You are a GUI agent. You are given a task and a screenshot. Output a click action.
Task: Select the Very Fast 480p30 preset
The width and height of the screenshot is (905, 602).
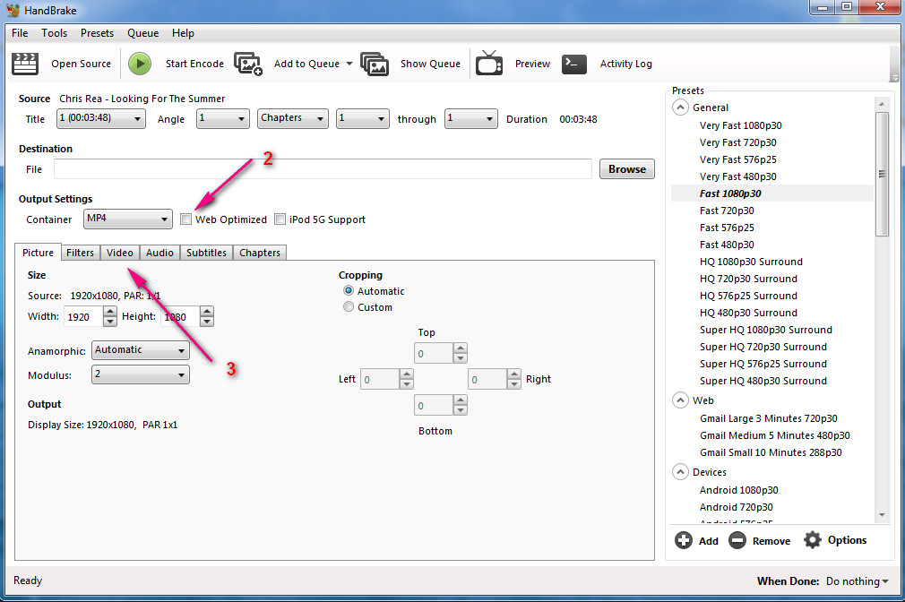point(737,176)
